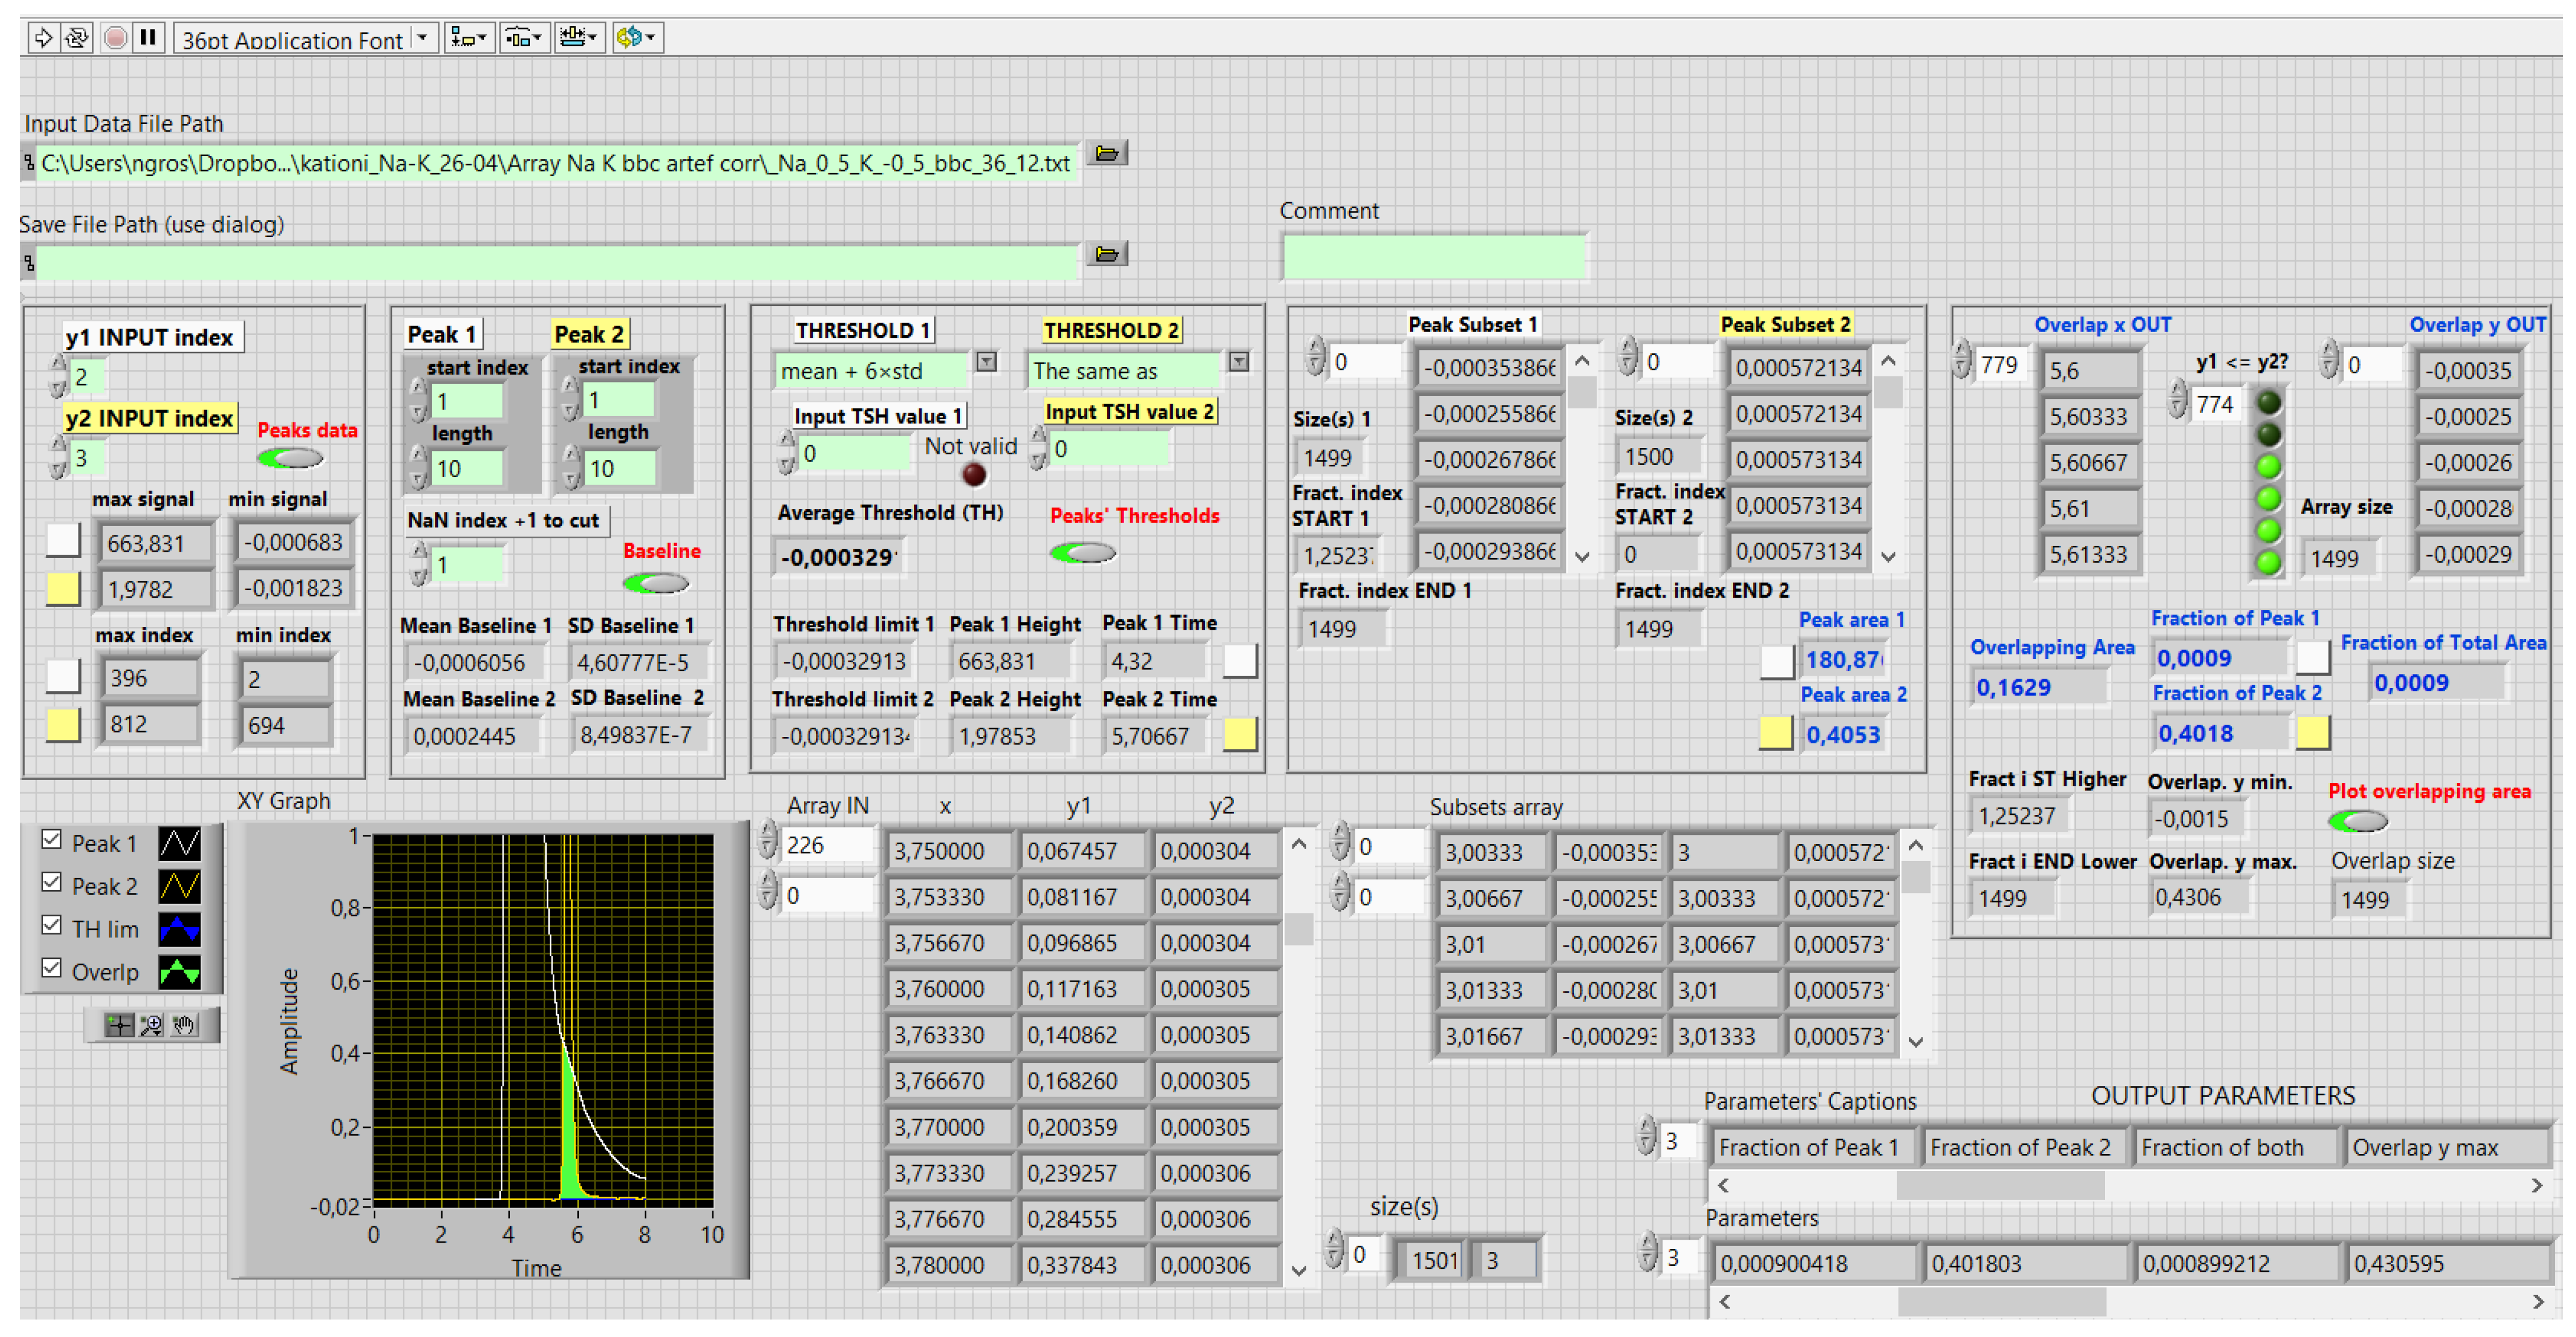Toggle the Plot overlapping area switch
Viewport: 2576px width, 1337px height.
coord(2358,821)
